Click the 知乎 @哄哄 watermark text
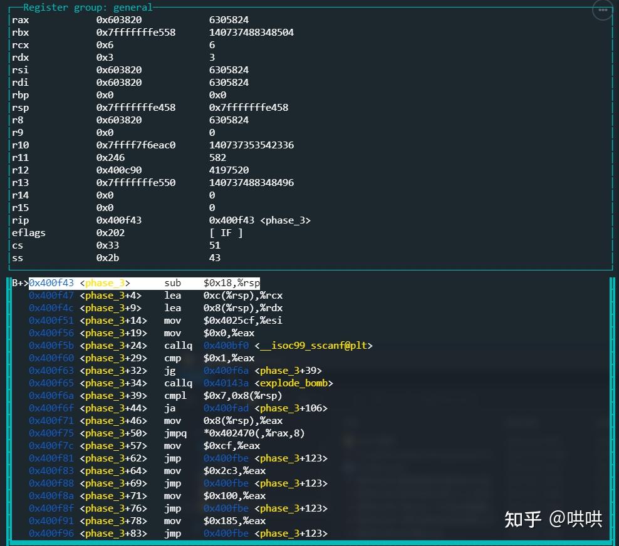This screenshot has height=546, width=619. click(x=554, y=520)
